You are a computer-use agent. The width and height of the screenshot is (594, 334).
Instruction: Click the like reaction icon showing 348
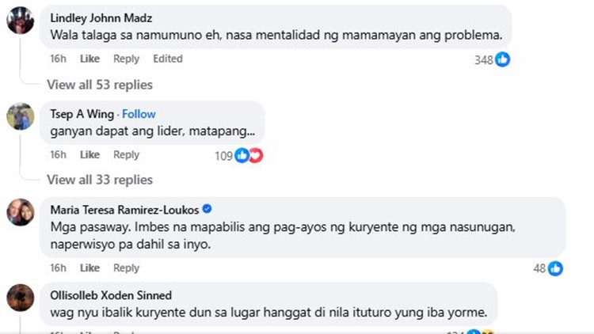pos(503,59)
